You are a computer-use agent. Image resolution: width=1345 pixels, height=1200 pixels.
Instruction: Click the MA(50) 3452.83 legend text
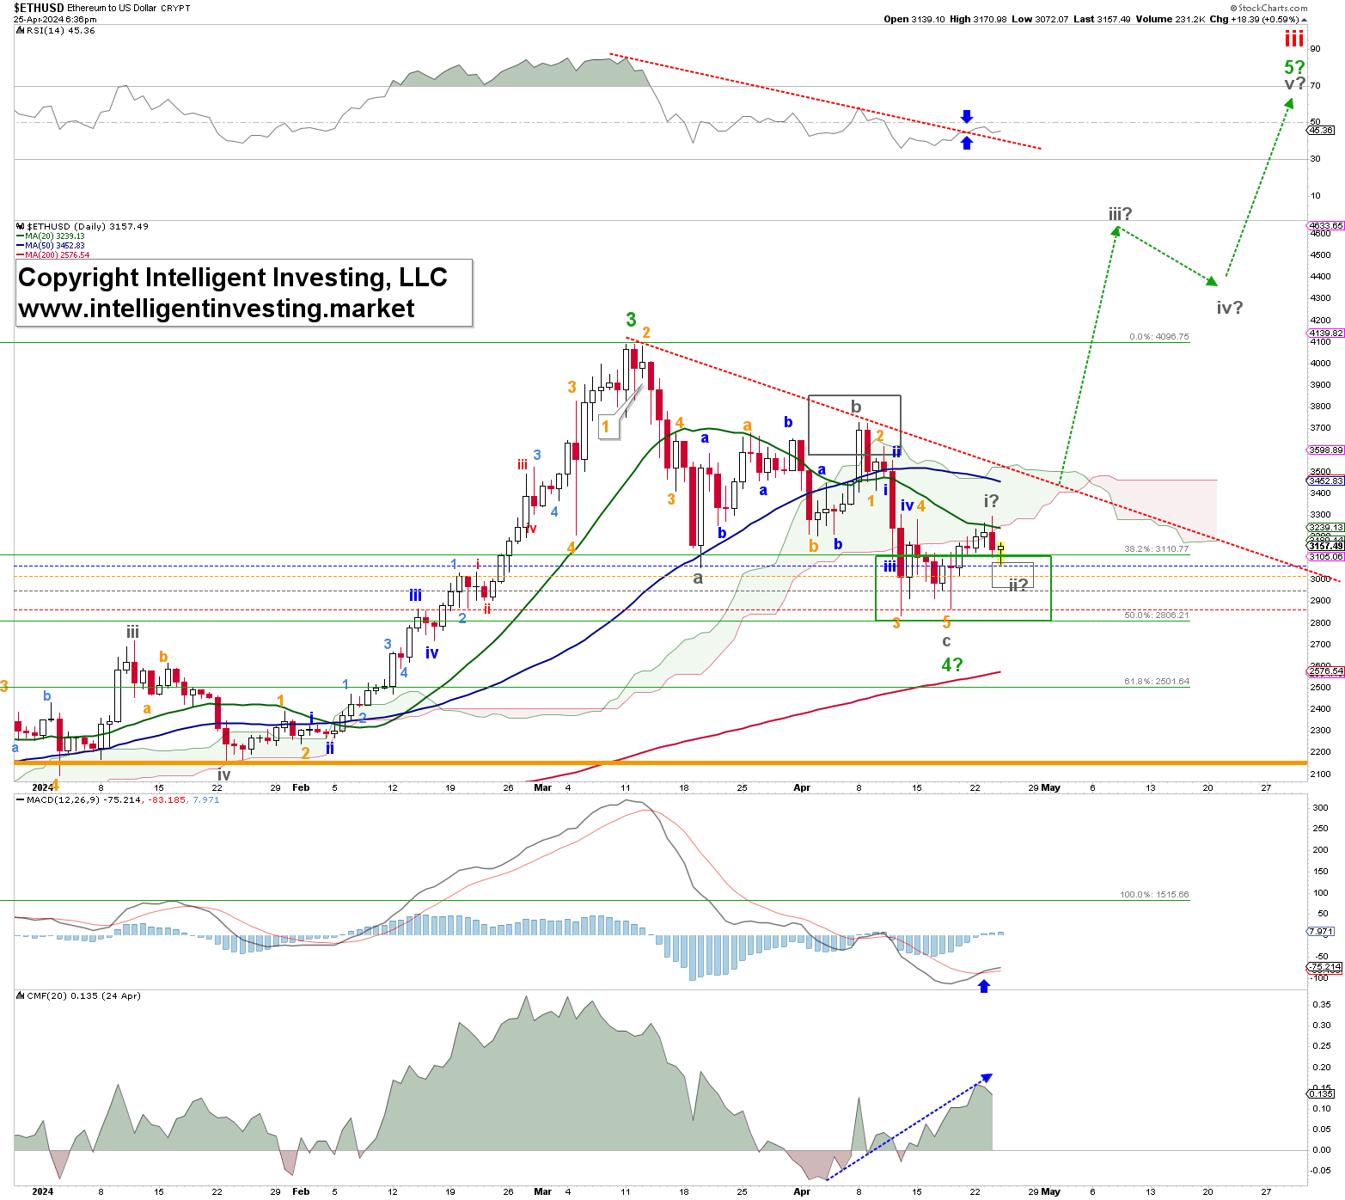55,246
